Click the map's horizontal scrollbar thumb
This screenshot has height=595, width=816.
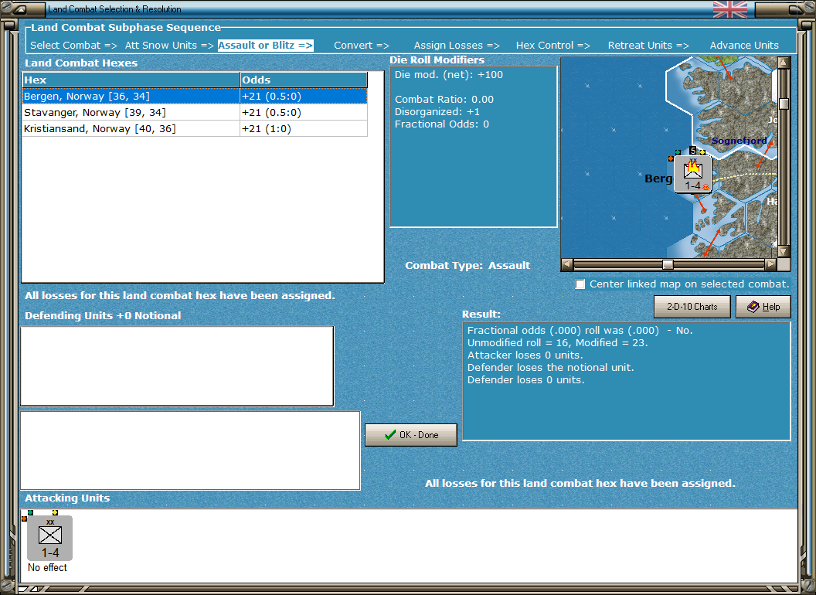coord(667,264)
